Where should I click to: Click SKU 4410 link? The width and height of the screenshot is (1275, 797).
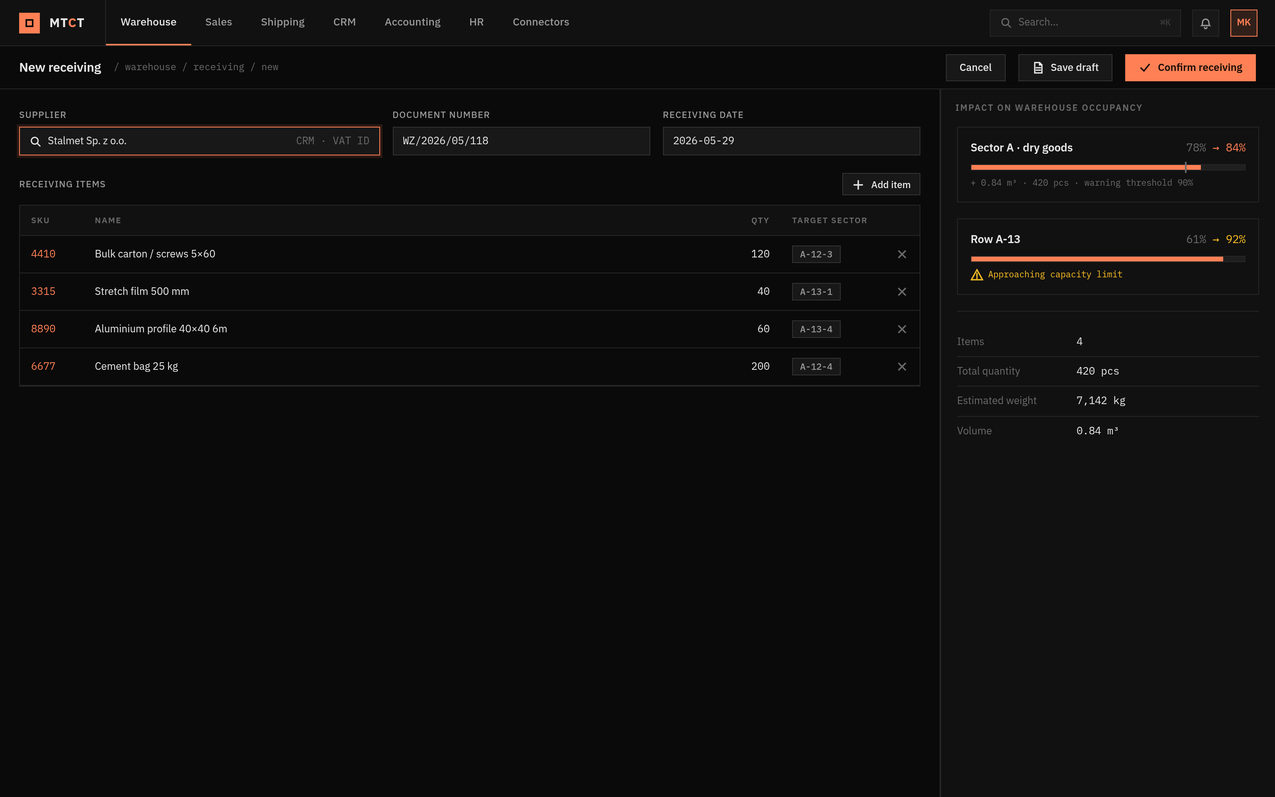click(x=43, y=254)
